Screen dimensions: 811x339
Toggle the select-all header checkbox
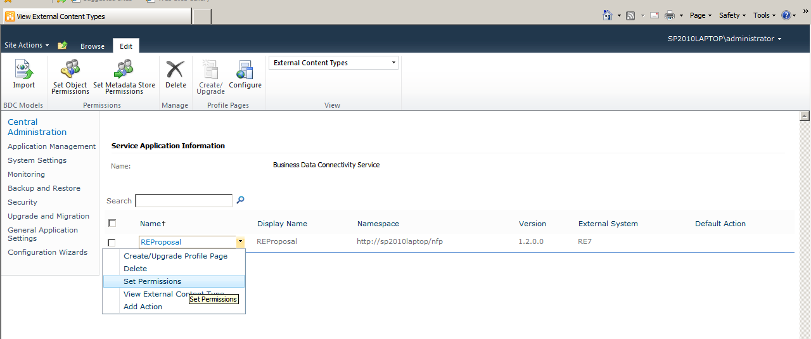tap(112, 223)
